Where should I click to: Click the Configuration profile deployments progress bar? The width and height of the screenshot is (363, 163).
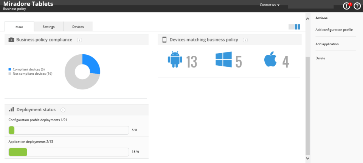69,130
